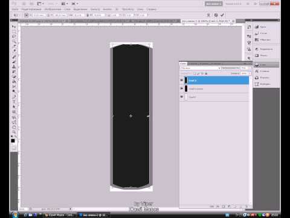Open the Screen Mode dropdown
Screen dimensions: 290x218
click(x=75, y=4)
